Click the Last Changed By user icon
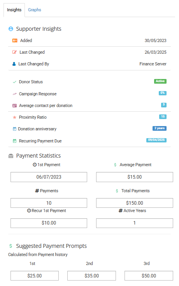Image resolution: width=179 pixels, height=286 pixels. (x=14, y=64)
